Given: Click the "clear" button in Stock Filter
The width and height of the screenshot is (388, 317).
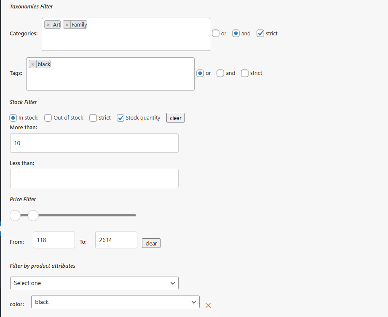Looking at the screenshot, I should (175, 117).
